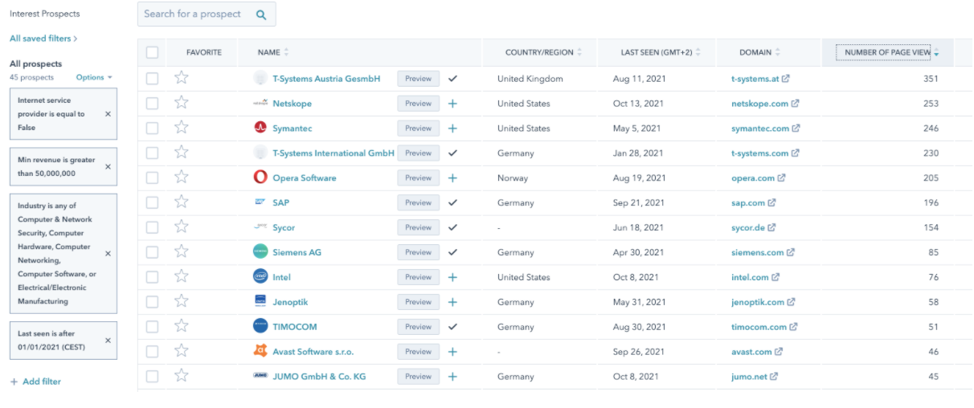This screenshot has height=408, width=974.
Task: Check the Netskope row checkbox
Action: coord(152,104)
